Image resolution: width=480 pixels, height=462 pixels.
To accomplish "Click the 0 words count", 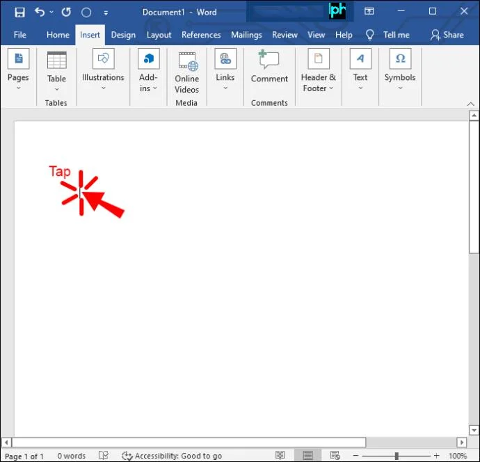I will tap(72, 456).
